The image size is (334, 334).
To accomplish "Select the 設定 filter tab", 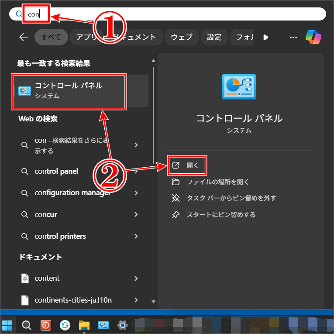I will pyautogui.click(x=214, y=37).
